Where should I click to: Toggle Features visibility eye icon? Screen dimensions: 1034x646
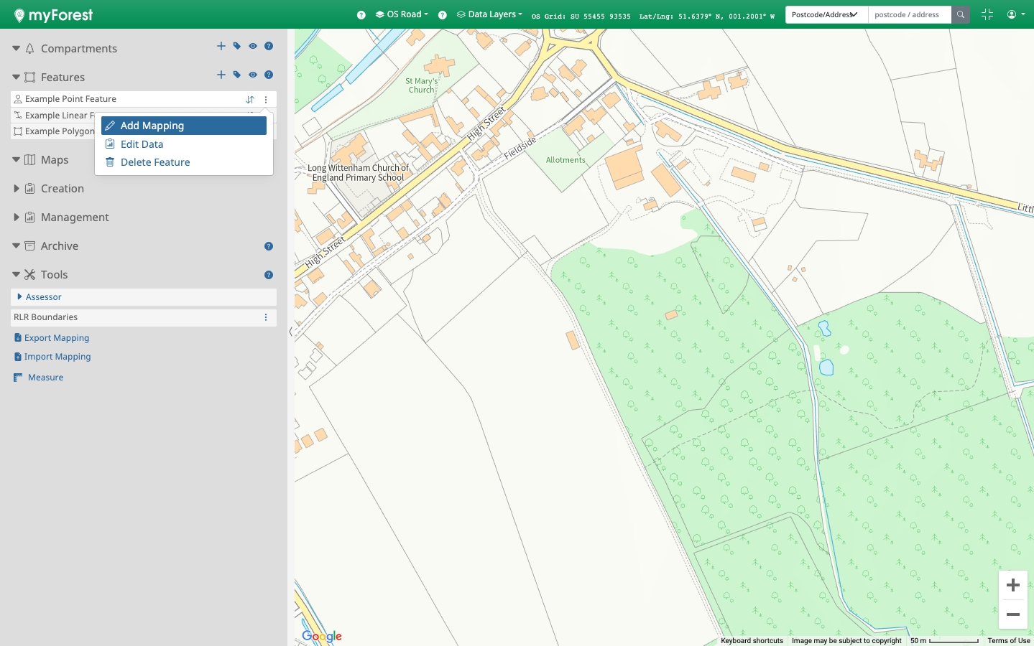pos(253,75)
